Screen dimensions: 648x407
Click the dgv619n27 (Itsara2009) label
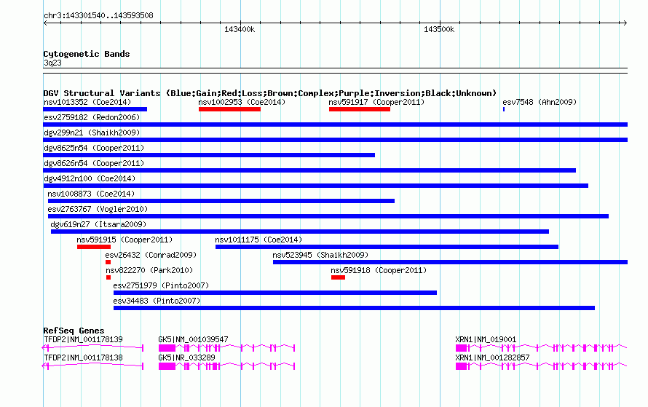[98, 224]
